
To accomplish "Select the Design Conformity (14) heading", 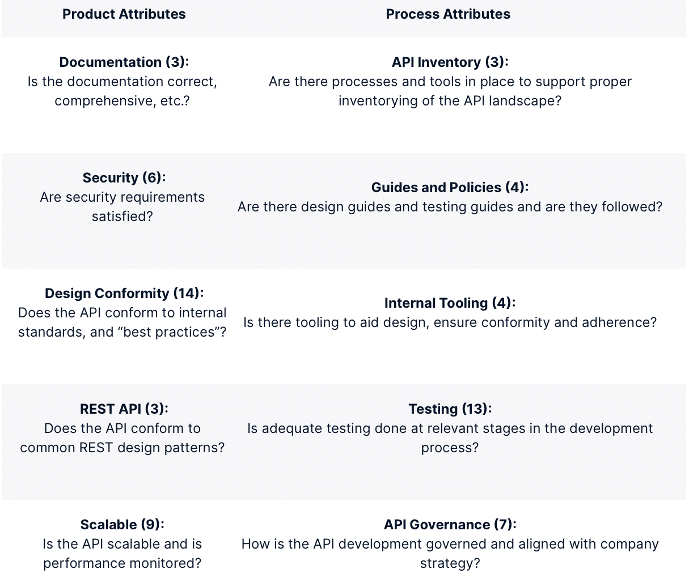I will (x=124, y=293).
